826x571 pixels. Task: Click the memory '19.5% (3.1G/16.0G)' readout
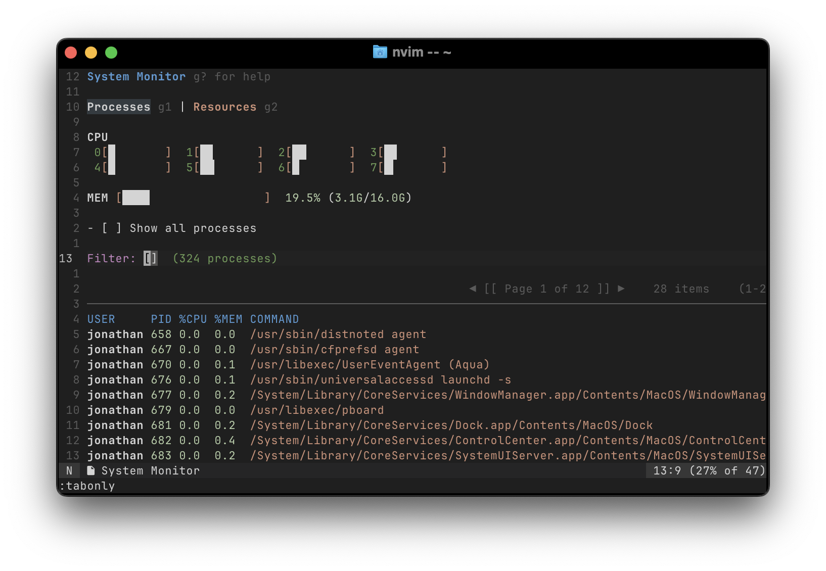coord(349,198)
